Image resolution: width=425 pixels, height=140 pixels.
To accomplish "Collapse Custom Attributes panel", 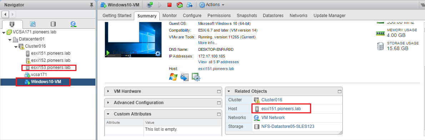I will click(x=108, y=114).
